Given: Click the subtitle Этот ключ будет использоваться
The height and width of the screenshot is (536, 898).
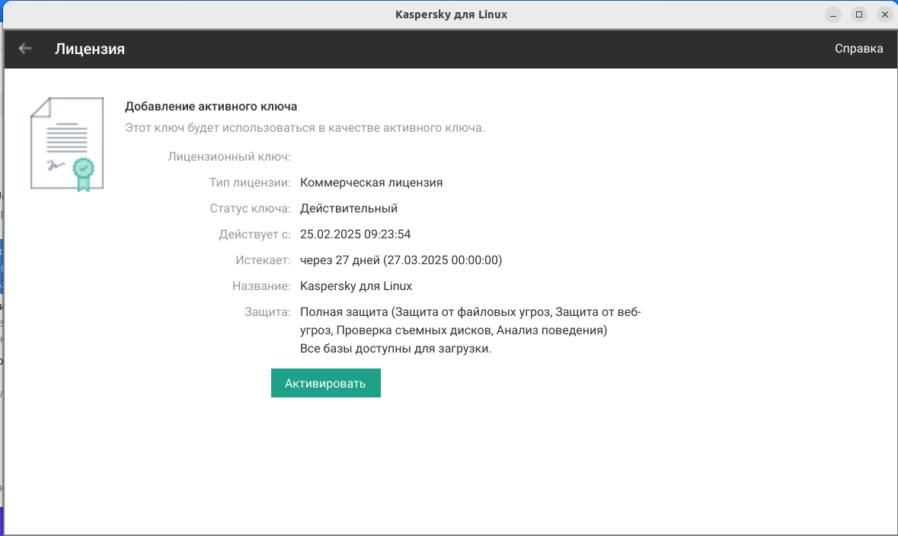Looking at the screenshot, I should [x=305, y=128].
